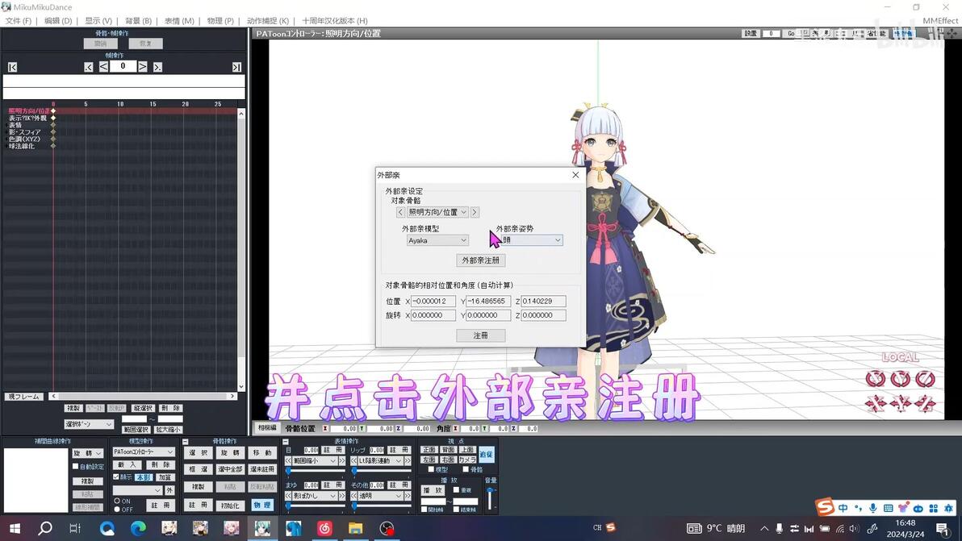Click the 載入 model load button
This screenshot has width=962, height=541.
click(127, 465)
